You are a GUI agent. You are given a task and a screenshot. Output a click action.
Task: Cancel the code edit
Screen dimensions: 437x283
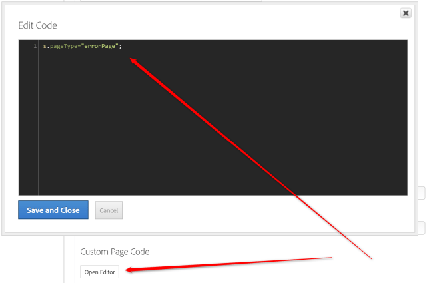(x=109, y=210)
